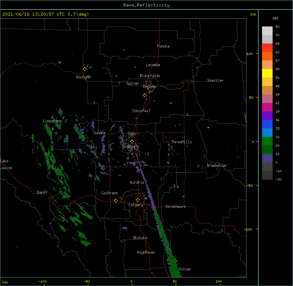The width and height of the screenshot is (293, 286).
Task: Click the Base_Reflectivity title text
Action: coord(146,5)
